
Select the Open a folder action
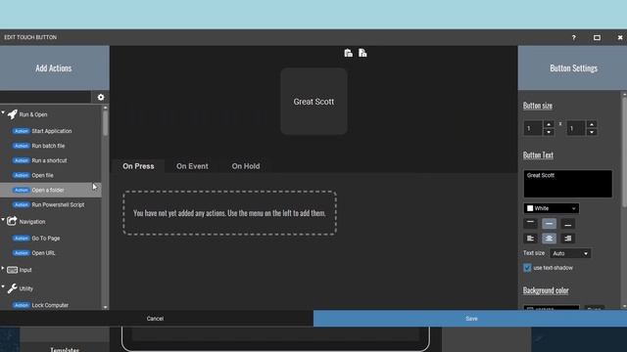click(x=51, y=190)
